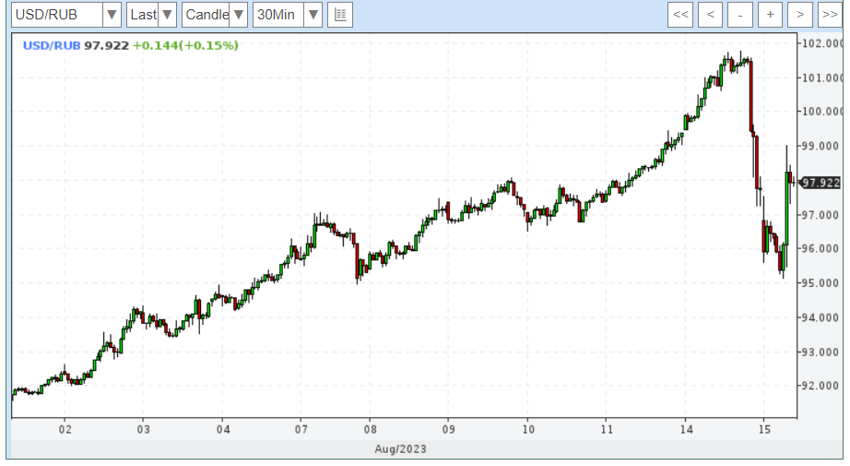Click the +0.144(+0.15%) change text
The height and width of the screenshot is (466, 850).
point(185,45)
